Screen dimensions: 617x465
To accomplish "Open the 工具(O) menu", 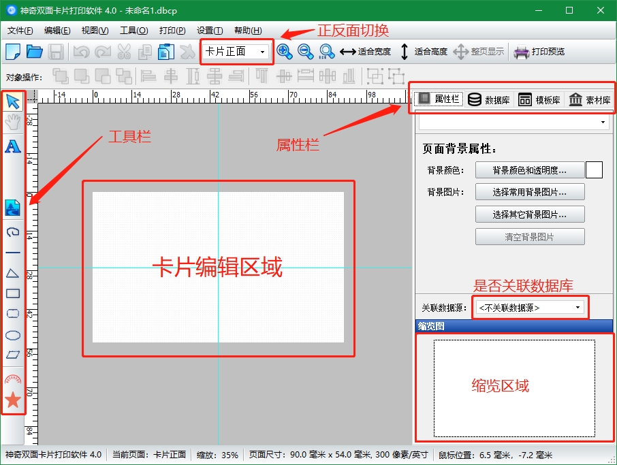I will [133, 31].
